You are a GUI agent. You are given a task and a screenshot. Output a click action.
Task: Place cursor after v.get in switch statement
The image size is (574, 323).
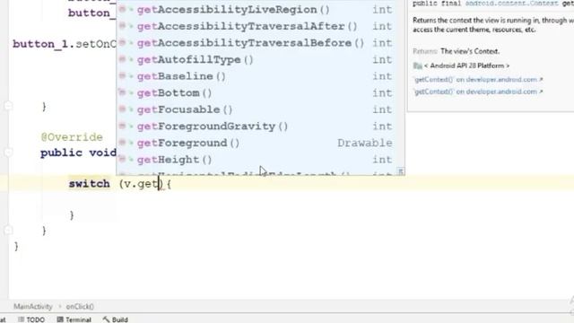159,184
